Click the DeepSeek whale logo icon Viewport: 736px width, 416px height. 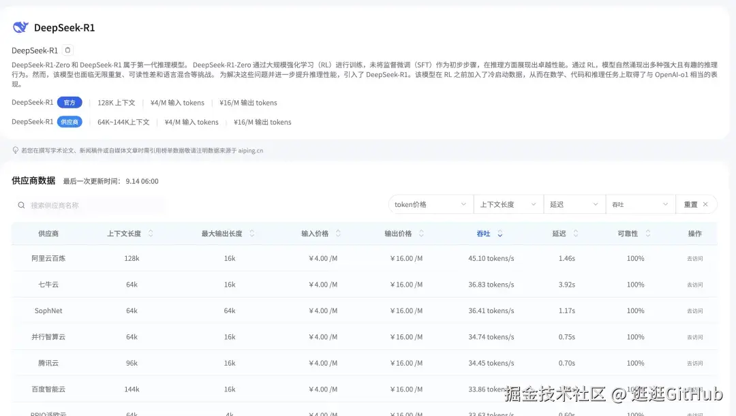click(x=20, y=27)
